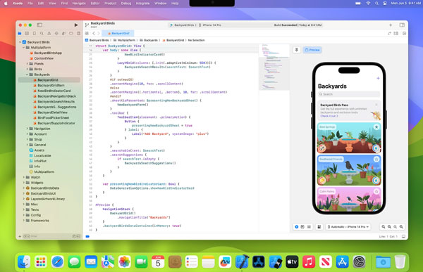423x272 pixels.
Task: Expand the Shop folder
Action: tap(27, 139)
